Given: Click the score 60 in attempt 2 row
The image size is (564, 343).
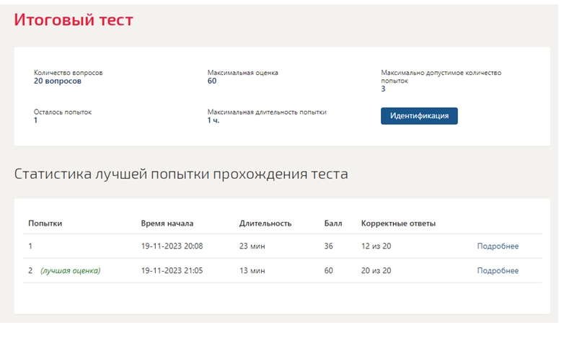Looking at the screenshot, I should coord(328,270).
